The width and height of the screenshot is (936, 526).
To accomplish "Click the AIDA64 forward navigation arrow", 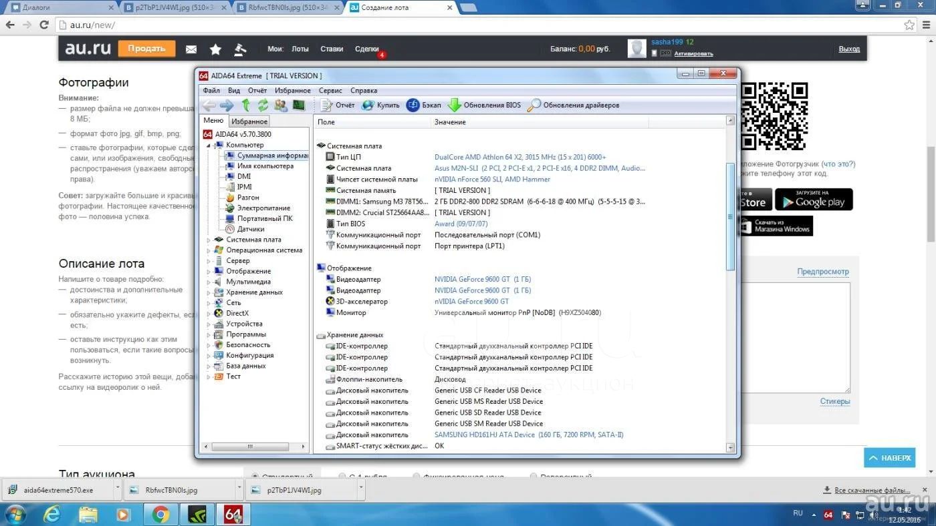I will pyautogui.click(x=227, y=105).
